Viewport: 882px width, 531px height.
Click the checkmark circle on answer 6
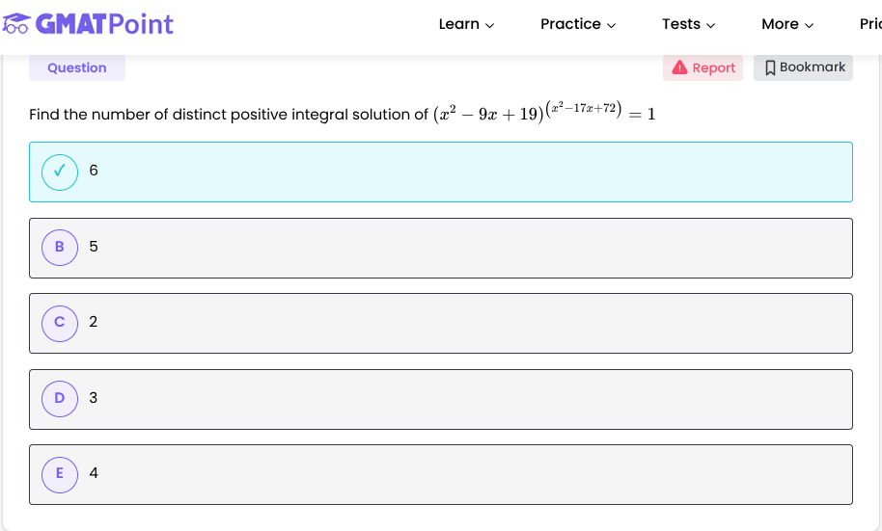tap(60, 172)
